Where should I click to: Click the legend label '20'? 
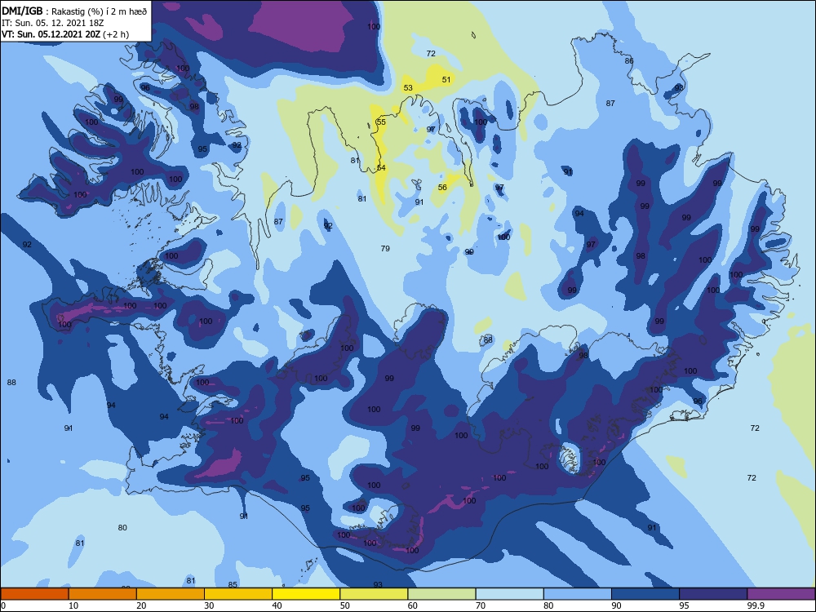click(141, 605)
